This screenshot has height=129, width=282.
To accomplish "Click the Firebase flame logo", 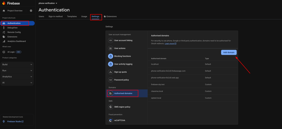I will 4,3.
